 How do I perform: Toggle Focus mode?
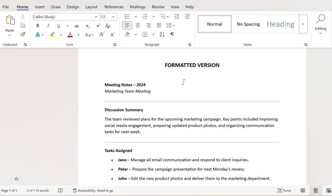(x=284, y=190)
